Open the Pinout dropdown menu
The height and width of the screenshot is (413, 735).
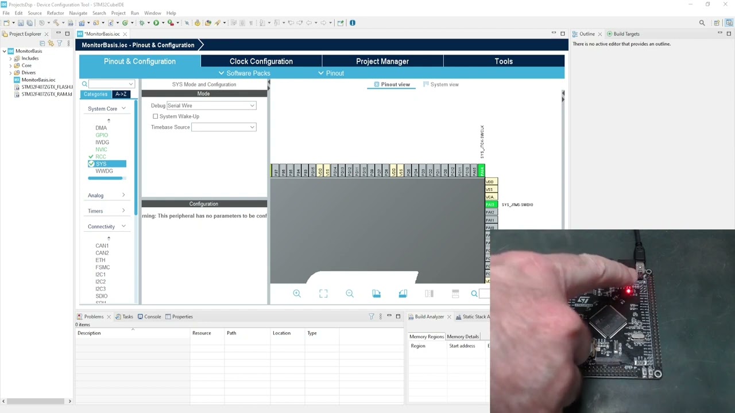coord(331,73)
